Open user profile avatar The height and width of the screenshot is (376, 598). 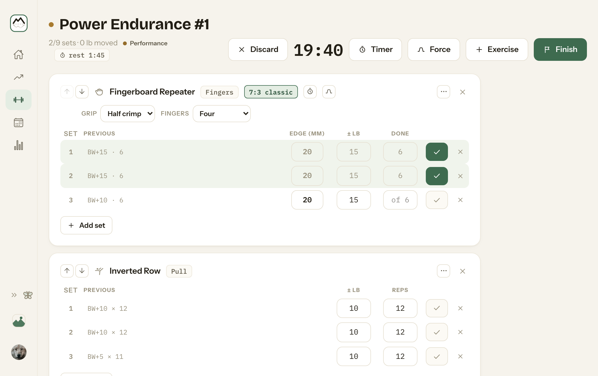click(19, 352)
